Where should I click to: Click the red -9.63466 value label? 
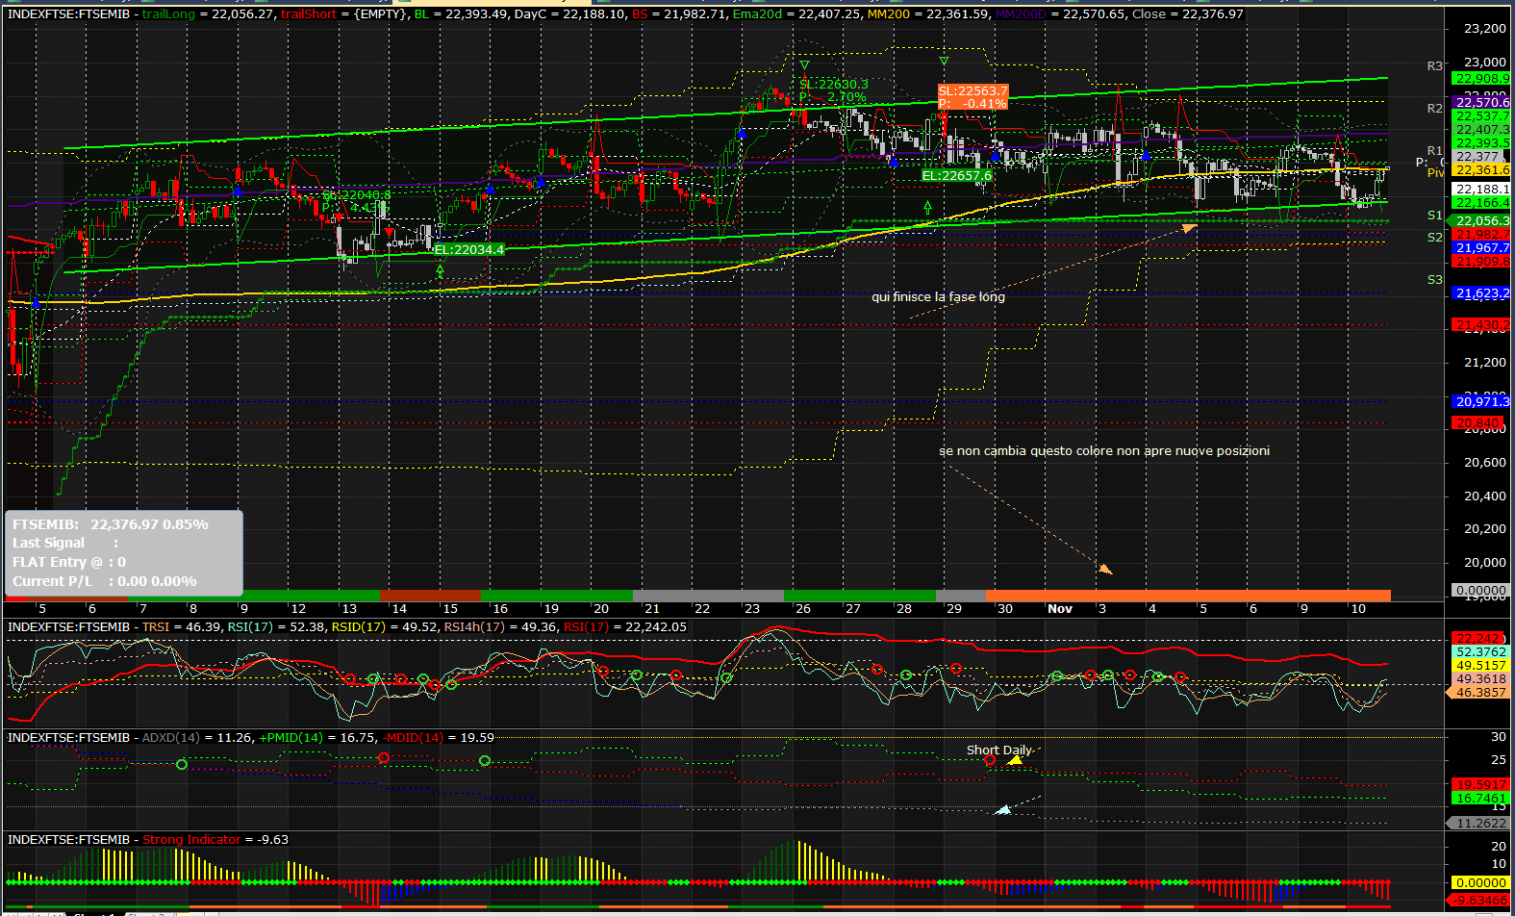coord(1480,901)
